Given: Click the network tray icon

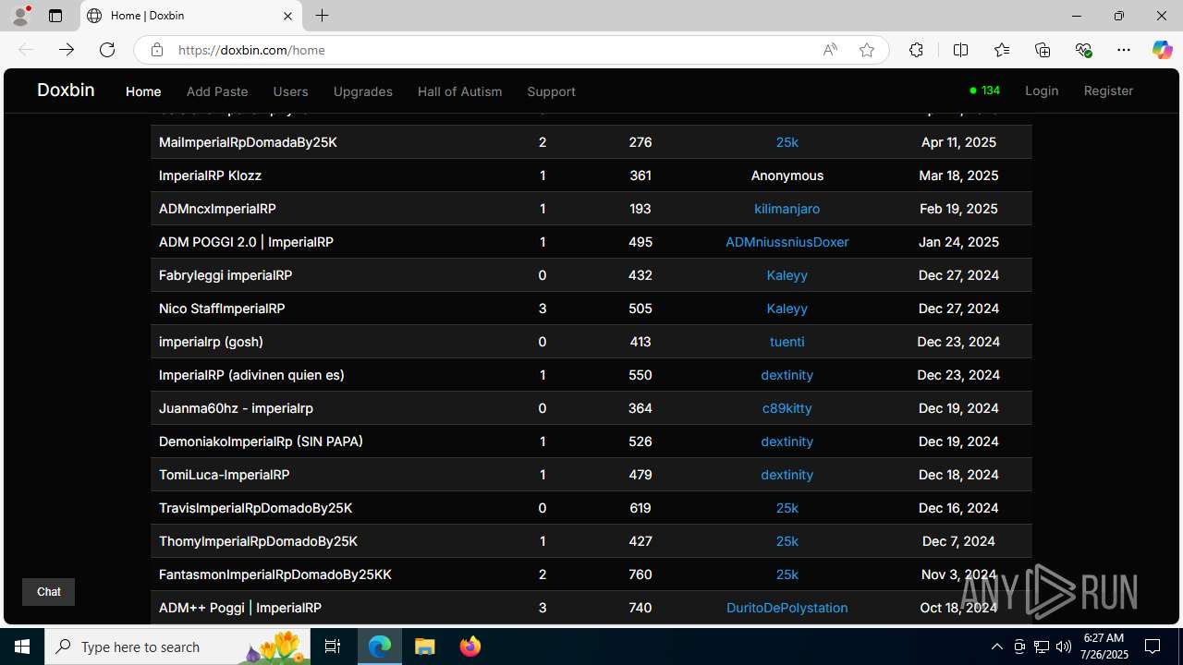Looking at the screenshot, I should tap(1042, 647).
